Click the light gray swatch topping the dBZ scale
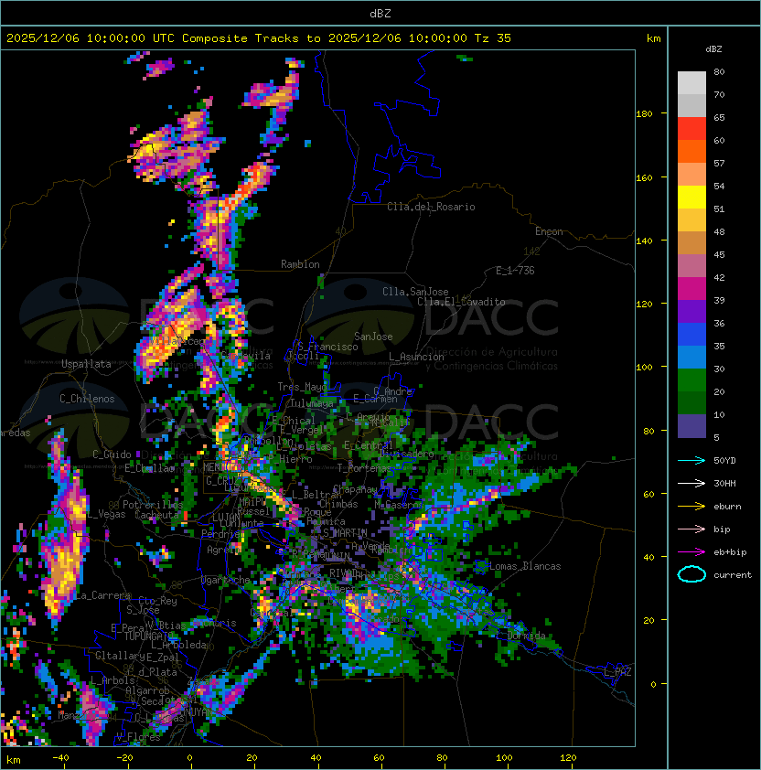 pyautogui.click(x=691, y=83)
